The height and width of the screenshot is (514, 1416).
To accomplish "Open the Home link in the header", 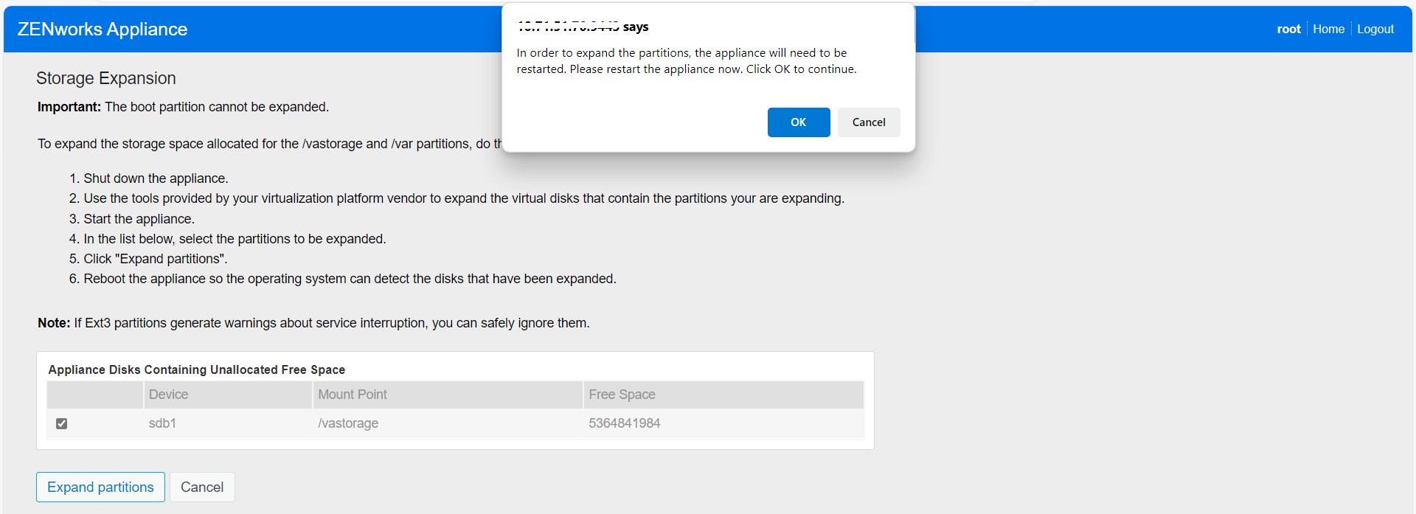I will [x=1328, y=29].
